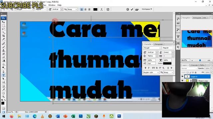213x119 pixels.
Task: Left align text in options bar
Action: [x=82, y=9]
